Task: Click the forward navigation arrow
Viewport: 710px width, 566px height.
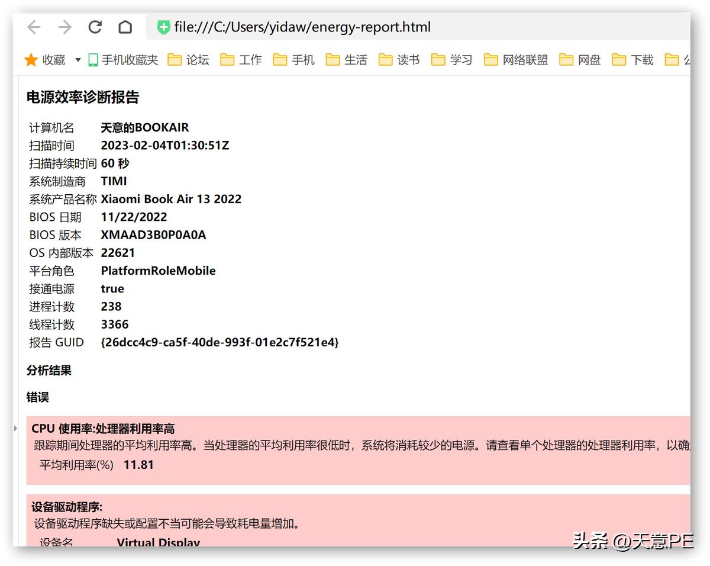Action: (x=64, y=27)
